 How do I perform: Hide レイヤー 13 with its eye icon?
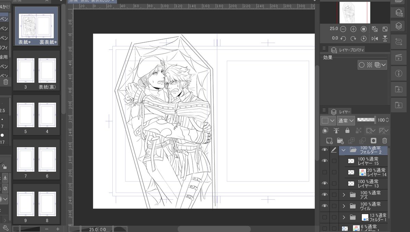325,183
